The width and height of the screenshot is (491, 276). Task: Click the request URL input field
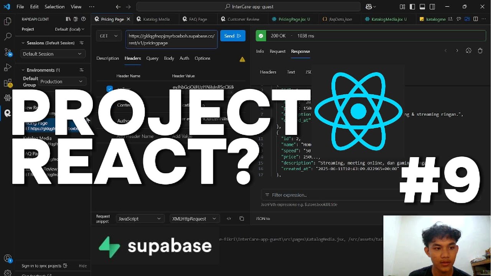point(171,39)
